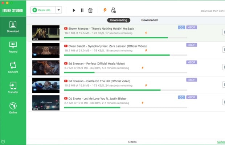This screenshot has height=145, width=225.
Task: Click 480P badge on Castle On The Hill row
Action: tap(192, 80)
